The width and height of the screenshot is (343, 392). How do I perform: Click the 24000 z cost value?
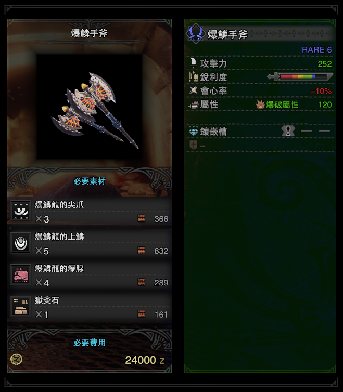coord(145,360)
